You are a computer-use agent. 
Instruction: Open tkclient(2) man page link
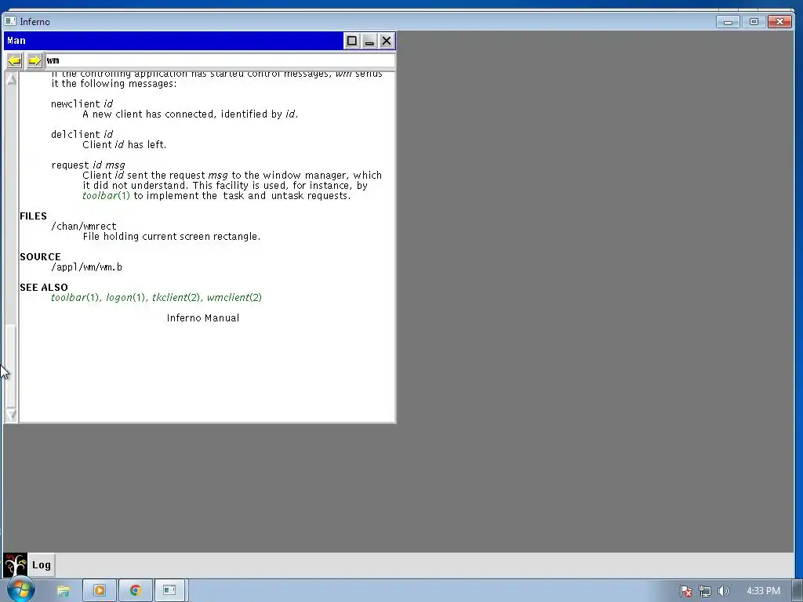176,297
